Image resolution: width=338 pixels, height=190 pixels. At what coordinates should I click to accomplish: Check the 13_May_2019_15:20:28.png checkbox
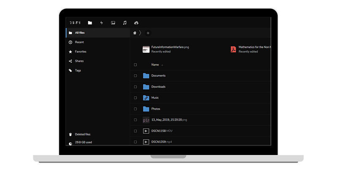tap(135, 120)
